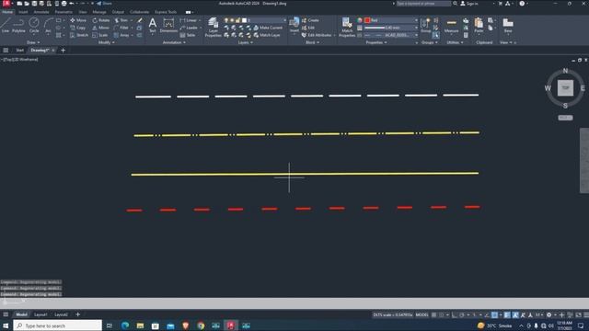Click the Plot print icon in quick access
Image resolution: width=589 pixels, height=331 pixels.
[64, 4]
